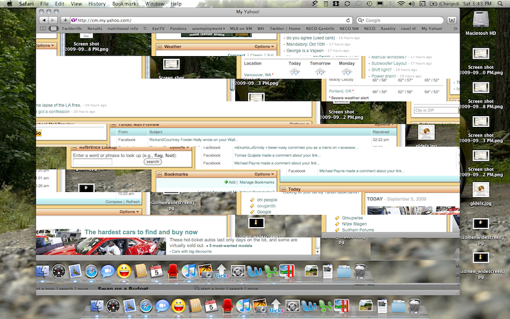The height and width of the screenshot is (319, 510).
Task: Open the Google search field dropdown magnifier
Action: 360,20
